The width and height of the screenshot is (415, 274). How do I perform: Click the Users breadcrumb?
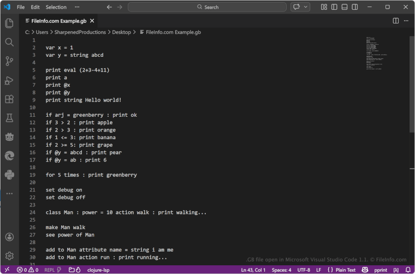click(42, 32)
